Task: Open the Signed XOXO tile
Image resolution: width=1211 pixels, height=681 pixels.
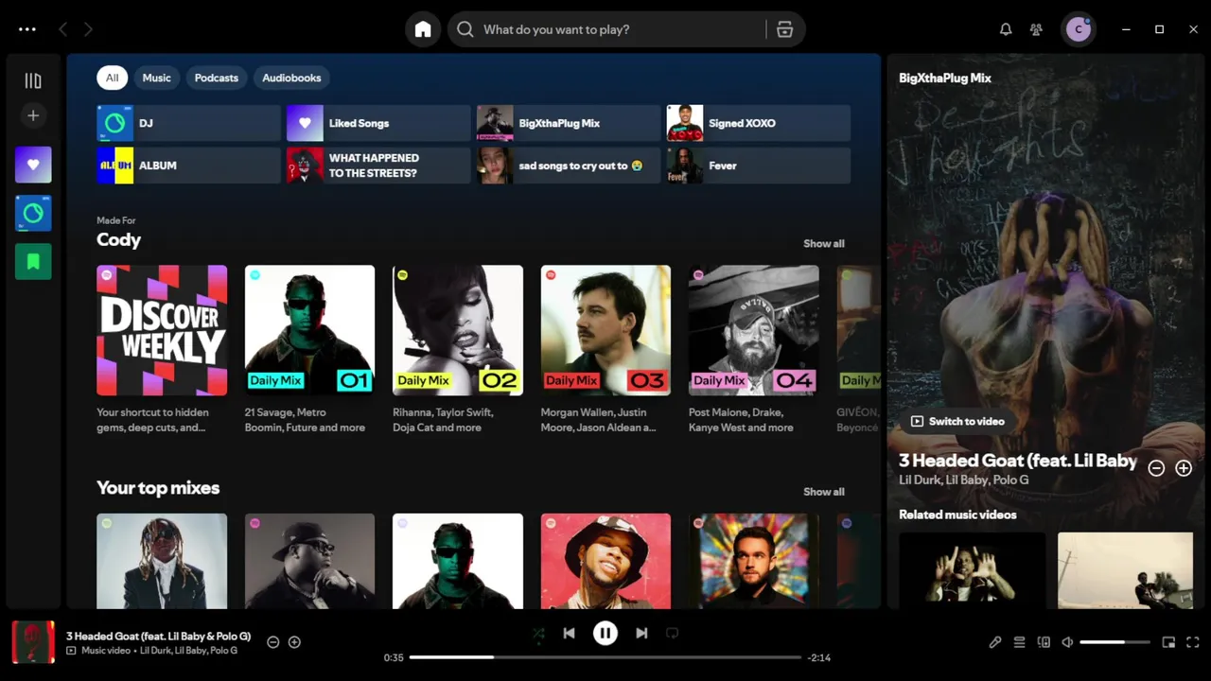Action: 759,123
